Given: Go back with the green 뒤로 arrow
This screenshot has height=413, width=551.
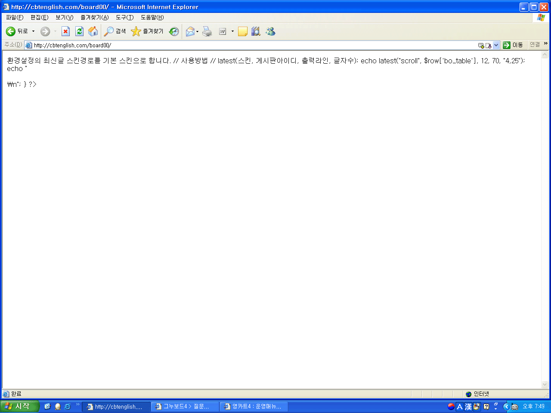Looking at the screenshot, I should (17, 31).
